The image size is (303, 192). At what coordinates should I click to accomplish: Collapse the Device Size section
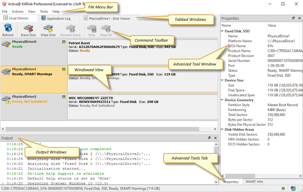[x=222, y=81]
